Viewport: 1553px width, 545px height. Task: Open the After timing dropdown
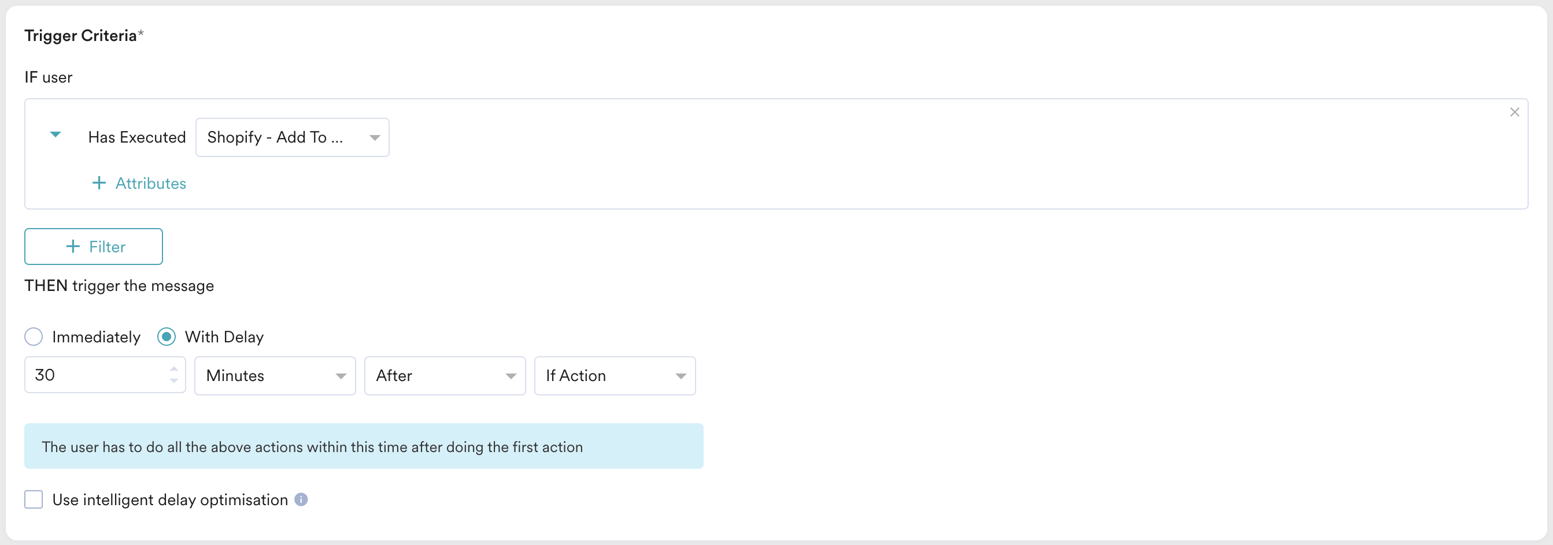pyautogui.click(x=445, y=376)
